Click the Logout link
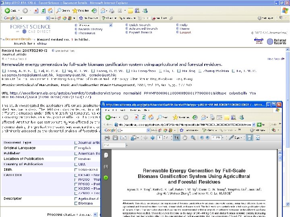Screen dimensions: 290x217 point(185,33)
